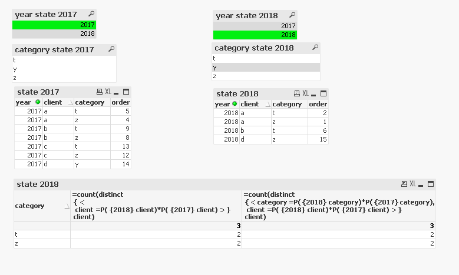Export the year/client state 2018 table to Excel
Image resolution: width=459 pixels, height=275 pixels.
305,93
